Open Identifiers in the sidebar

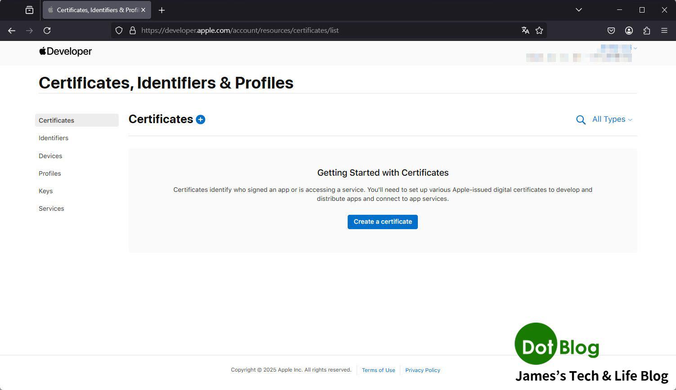point(54,138)
